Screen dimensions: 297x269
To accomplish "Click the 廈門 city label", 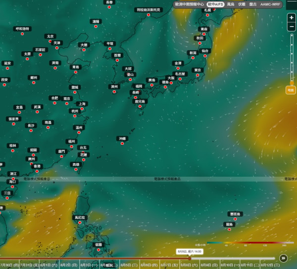I will point(61,152).
